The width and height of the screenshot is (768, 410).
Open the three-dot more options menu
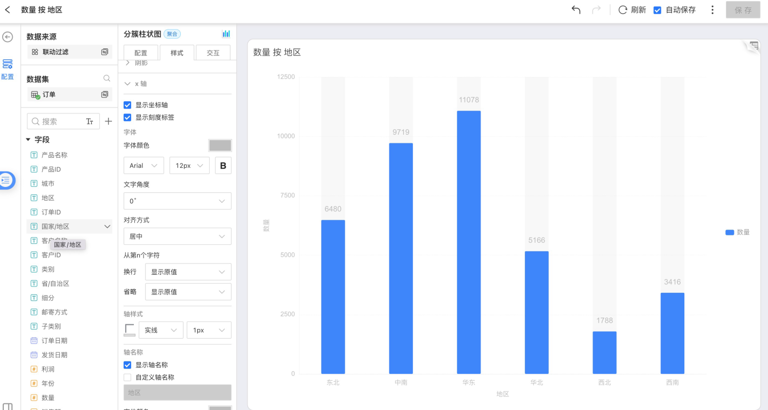tap(713, 10)
